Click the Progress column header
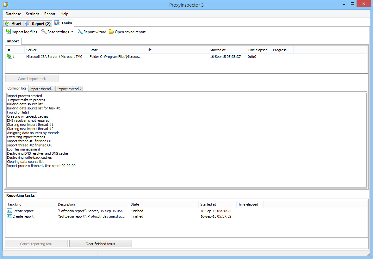 [x=283, y=50]
